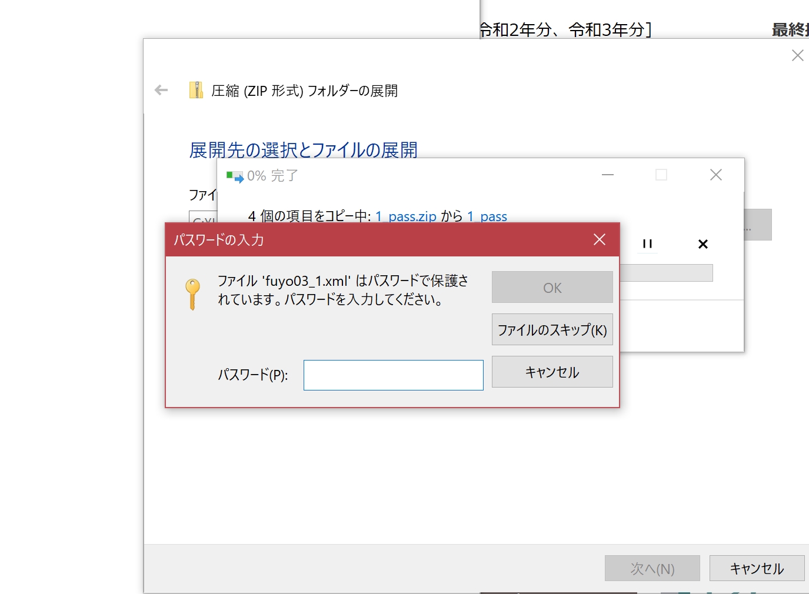The image size is (809, 594).
Task: Click ファイルのスキップ(K) to skip the file
Action: tap(552, 330)
